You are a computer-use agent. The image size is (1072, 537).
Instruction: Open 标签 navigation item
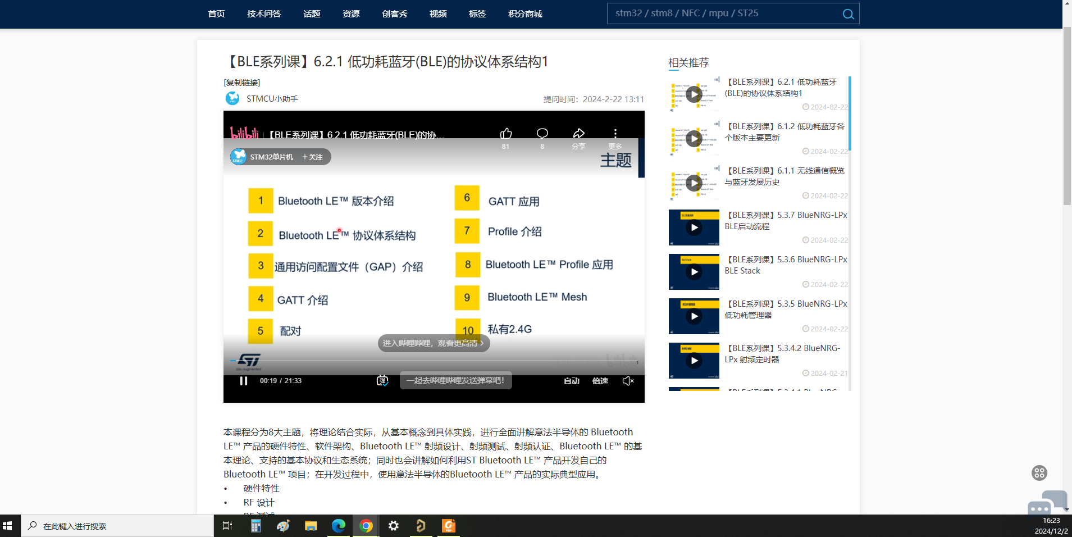(x=477, y=14)
